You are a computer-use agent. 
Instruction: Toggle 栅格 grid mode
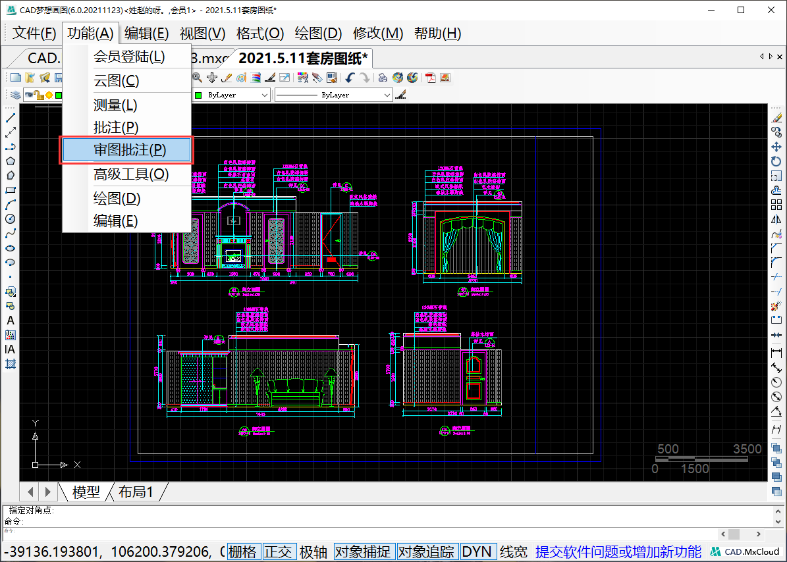point(243,552)
